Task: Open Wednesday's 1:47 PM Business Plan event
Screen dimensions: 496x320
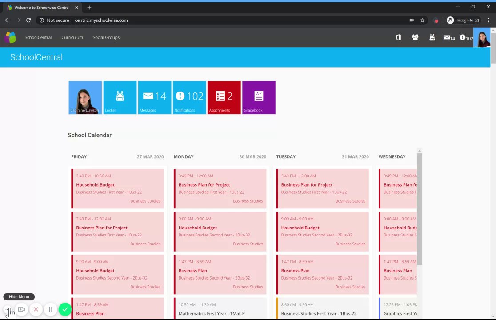Action: [x=398, y=275]
